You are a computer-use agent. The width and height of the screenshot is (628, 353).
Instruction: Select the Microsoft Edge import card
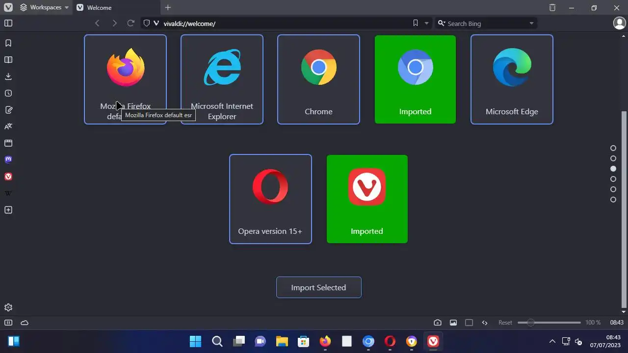(x=512, y=79)
